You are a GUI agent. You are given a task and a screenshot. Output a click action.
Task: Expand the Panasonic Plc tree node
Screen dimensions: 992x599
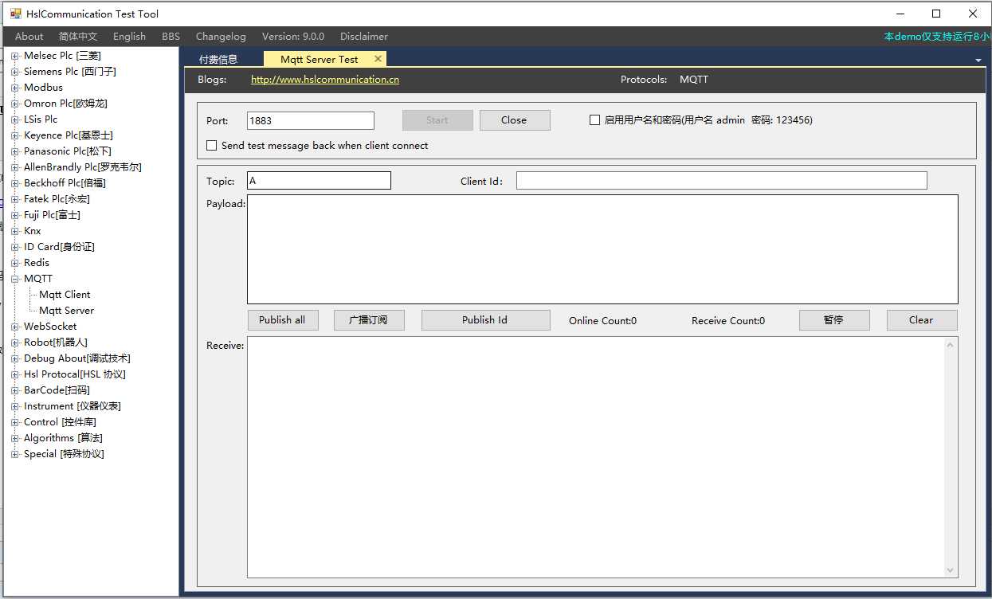(15, 151)
